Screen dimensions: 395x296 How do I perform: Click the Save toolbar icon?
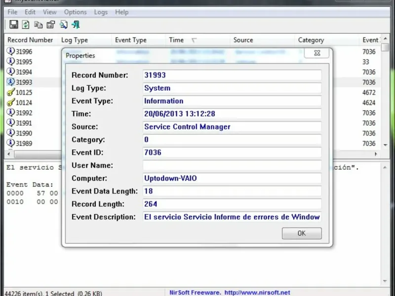point(14,24)
